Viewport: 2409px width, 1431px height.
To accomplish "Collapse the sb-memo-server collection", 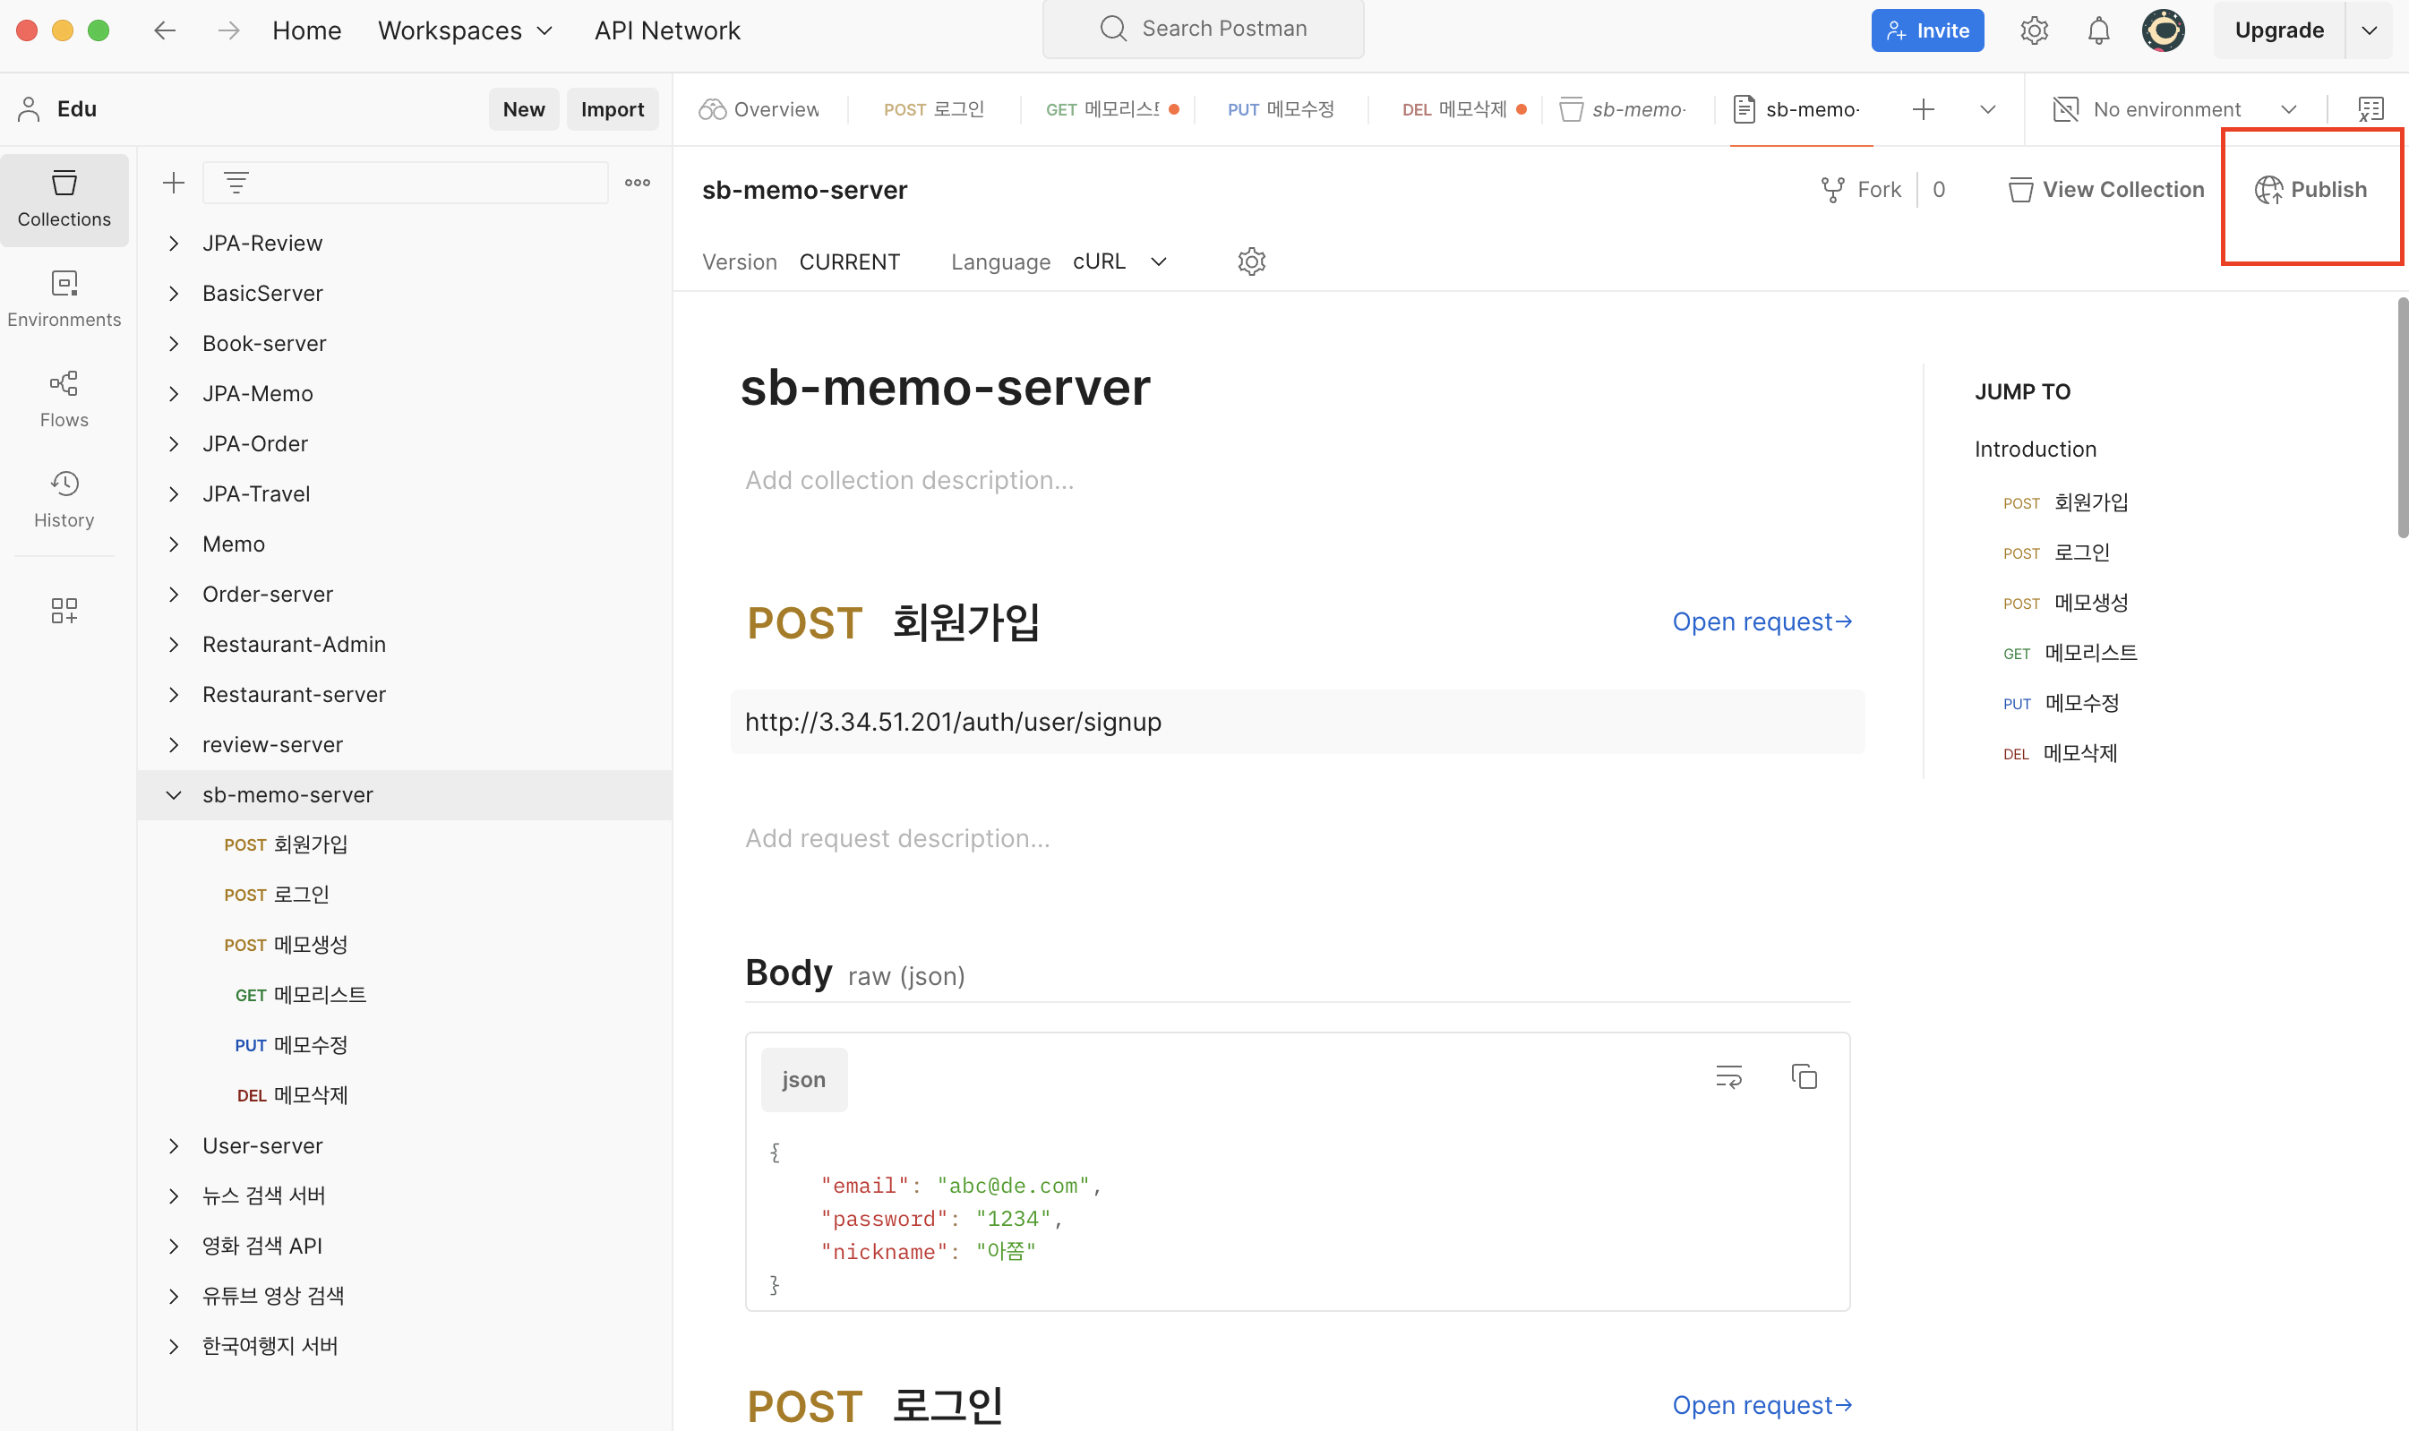I will (x=174, y=794).
